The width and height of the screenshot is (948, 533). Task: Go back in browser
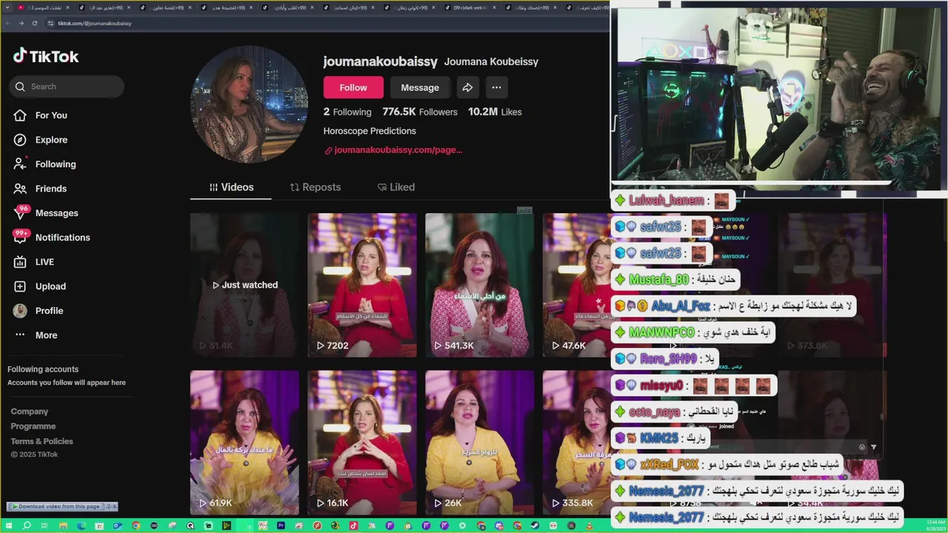click(7, 23)
